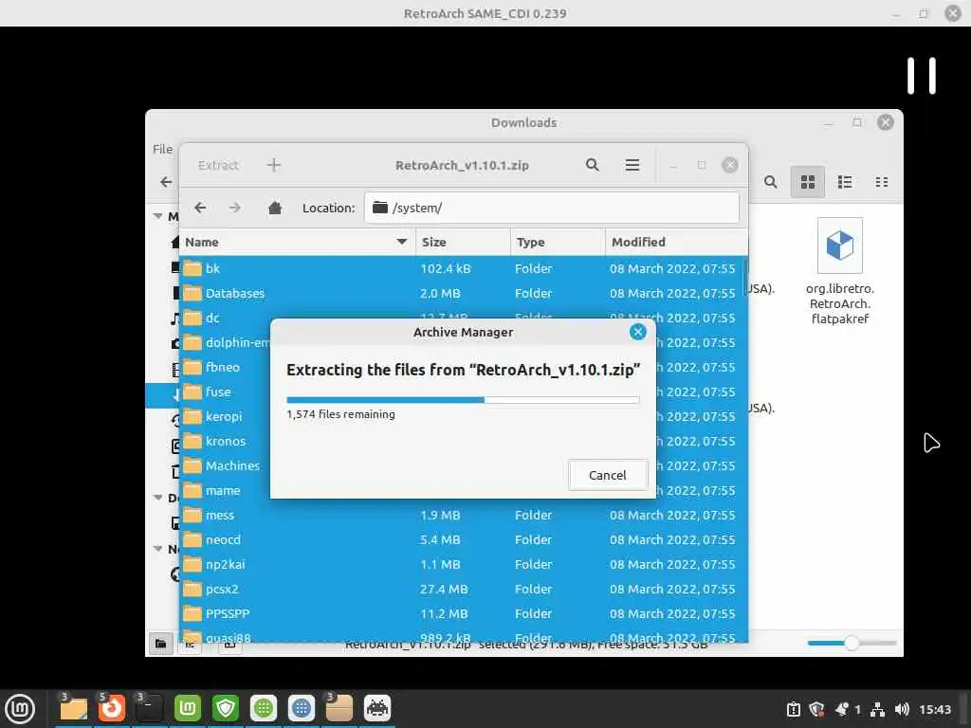
Task: Open the green shield taskbar app
Action: point(226,708)
